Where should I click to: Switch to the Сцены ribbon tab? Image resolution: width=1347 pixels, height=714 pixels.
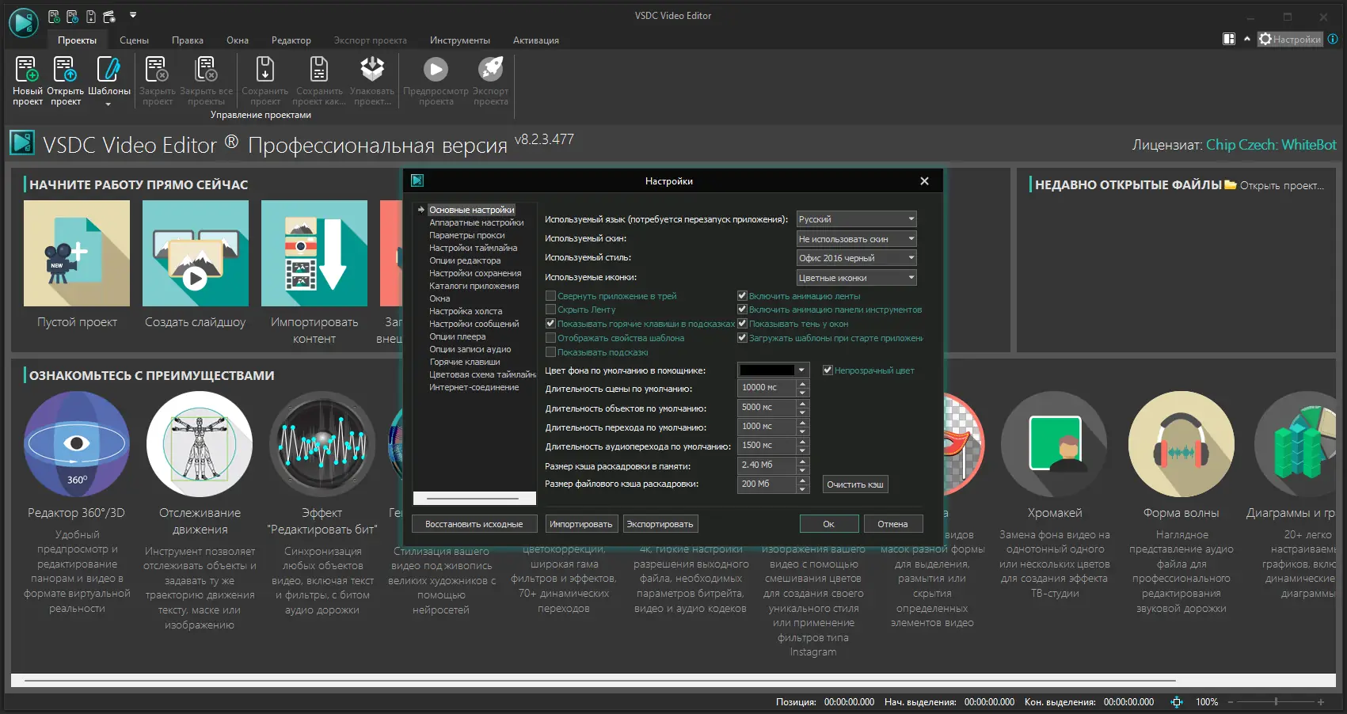click(x=134, y=40)
